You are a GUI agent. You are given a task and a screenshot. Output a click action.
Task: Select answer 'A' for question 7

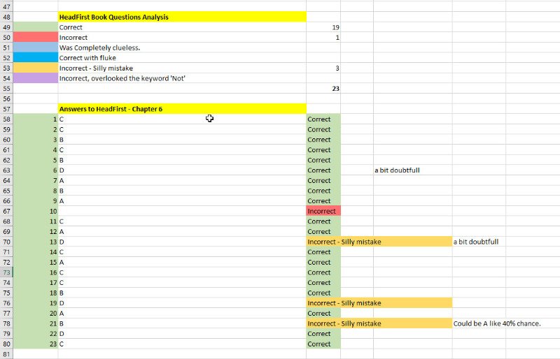(182, 180)
